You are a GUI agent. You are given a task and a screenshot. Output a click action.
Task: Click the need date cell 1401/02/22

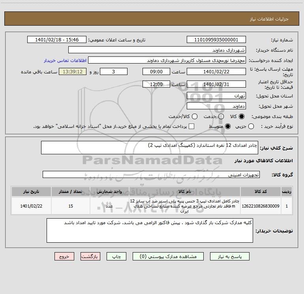point(31,206)
